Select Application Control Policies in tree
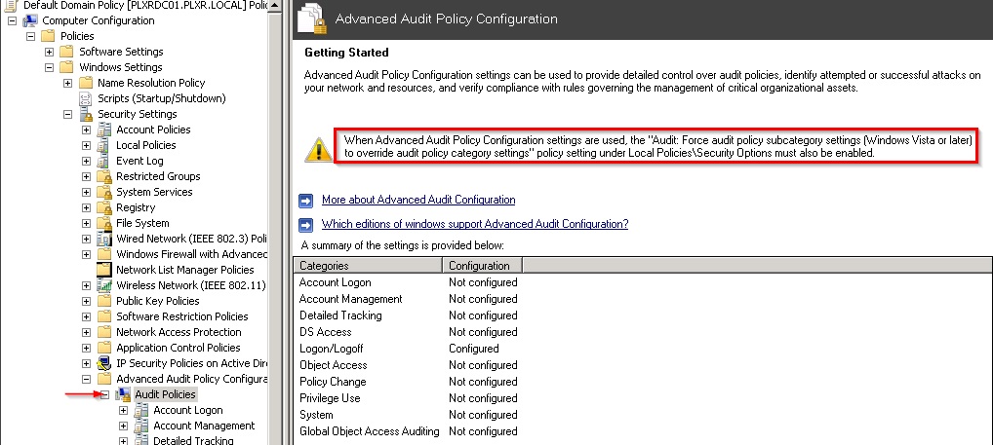 tap(178, 348)
